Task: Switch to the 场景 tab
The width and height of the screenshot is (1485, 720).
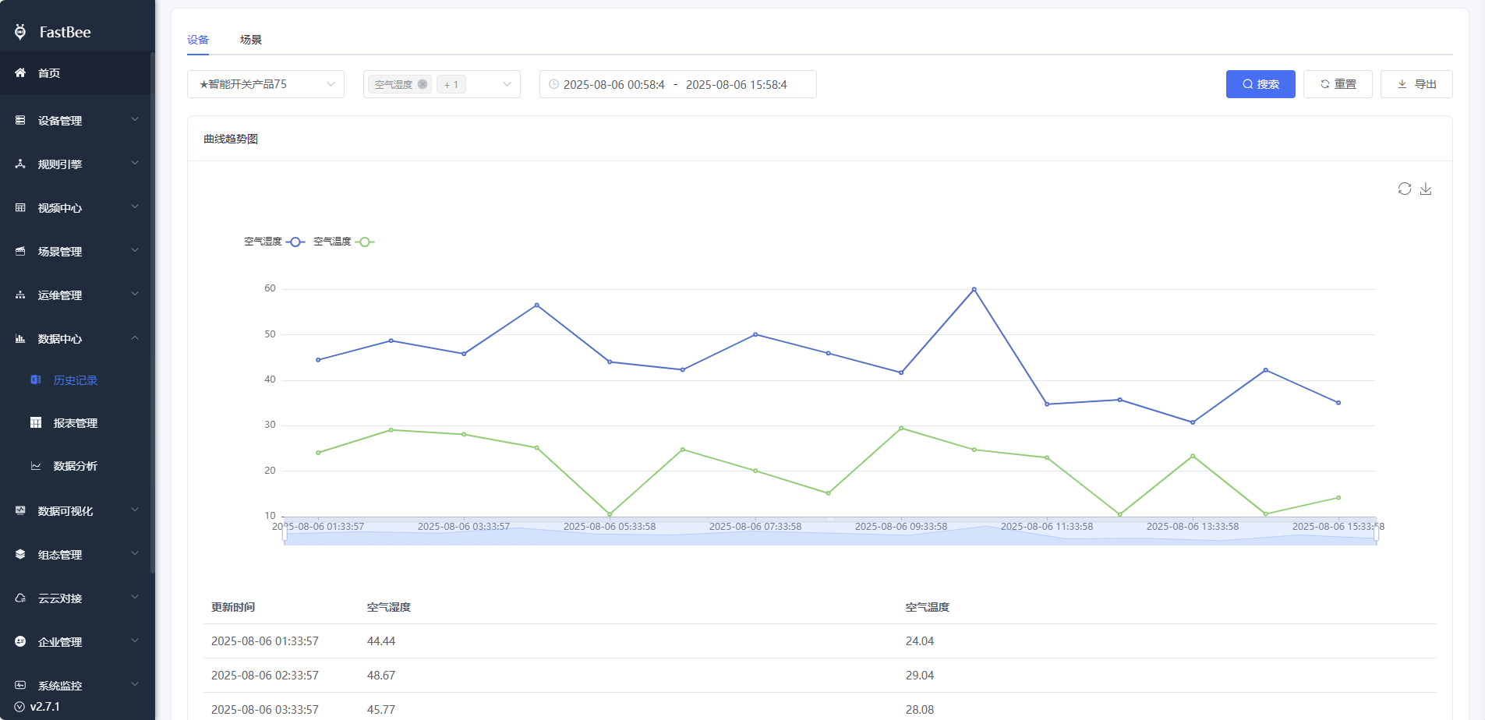Action: tap(250, 40)
